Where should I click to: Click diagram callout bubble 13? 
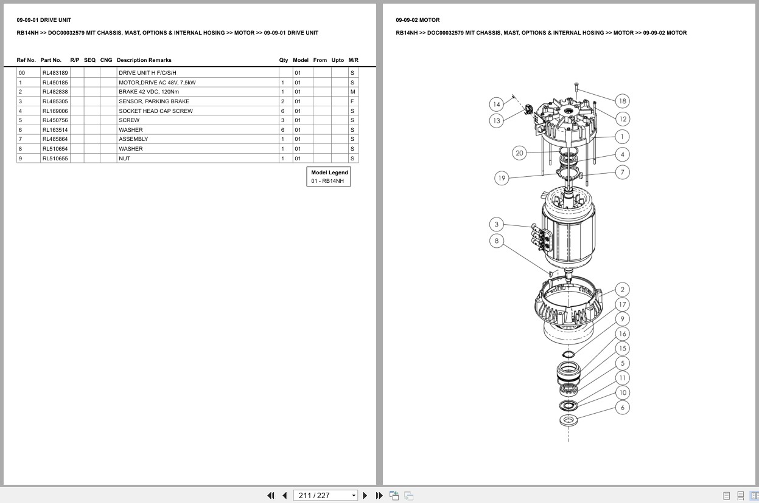[497, 120]
